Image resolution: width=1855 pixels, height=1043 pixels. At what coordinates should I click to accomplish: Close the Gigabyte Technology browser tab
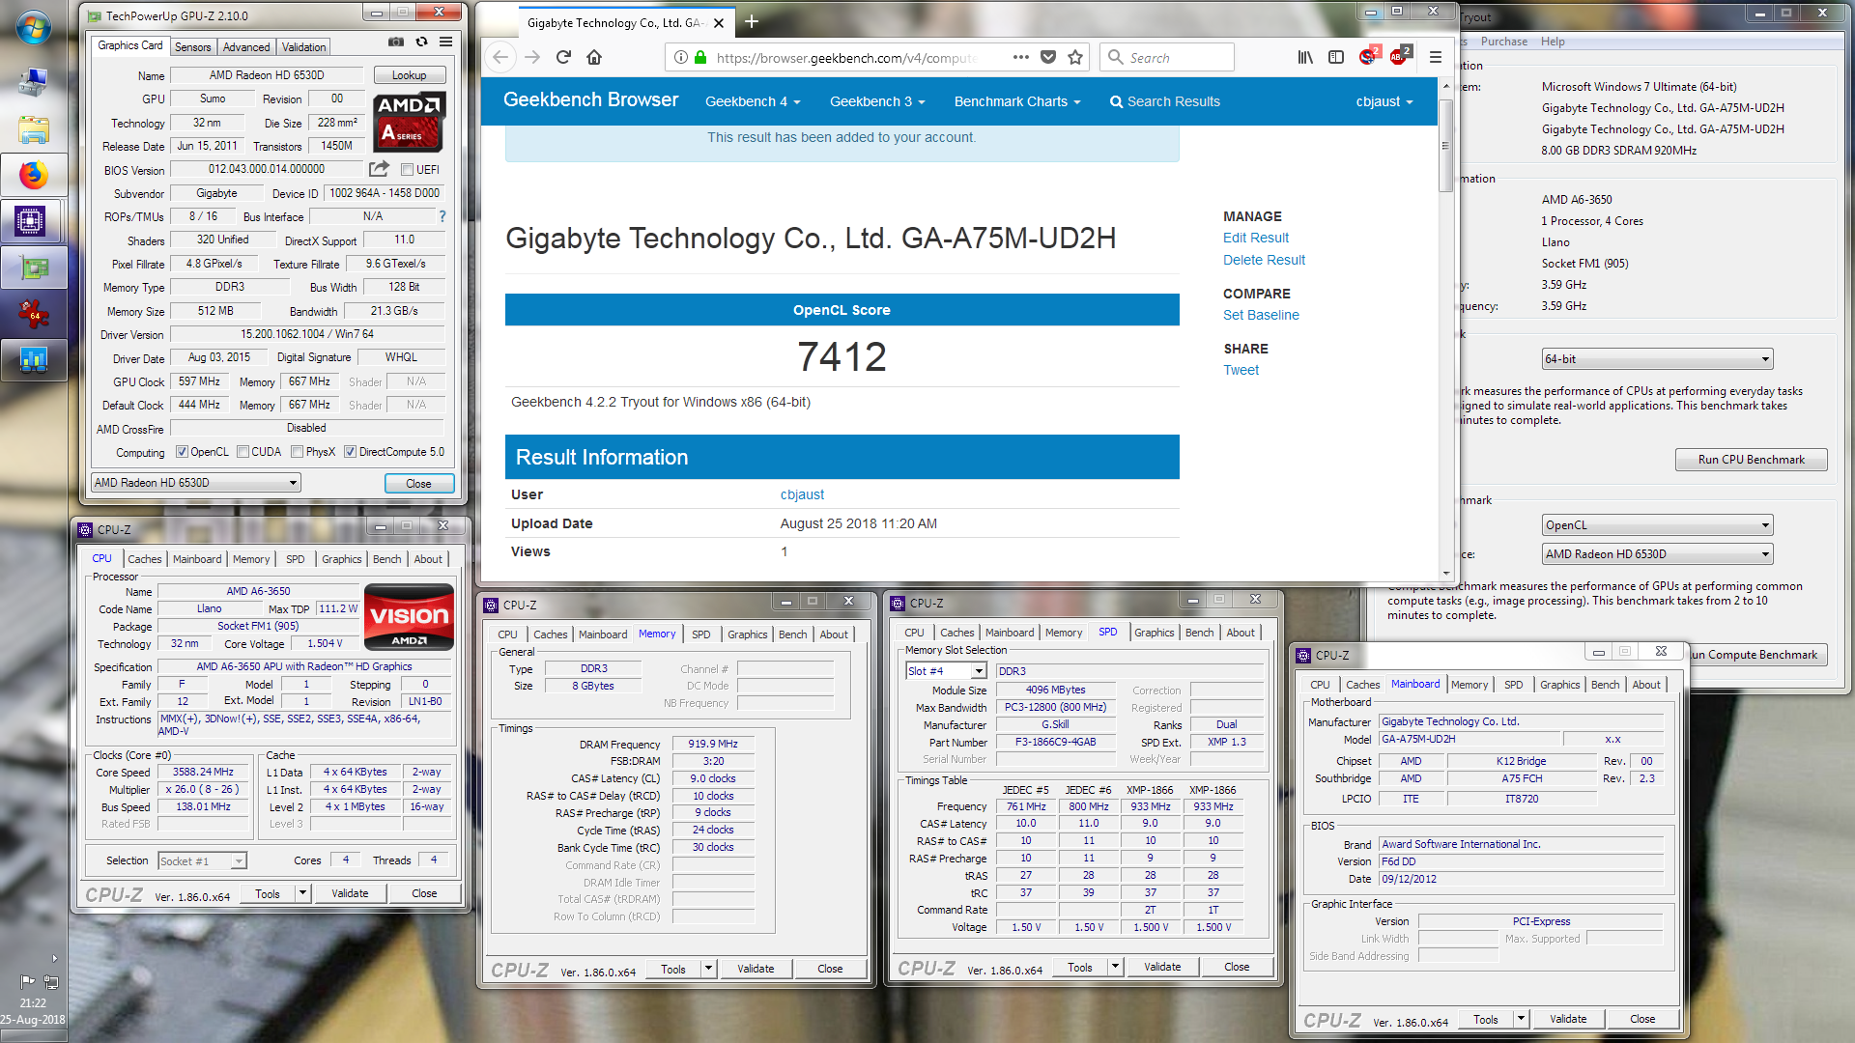point(719,23)
